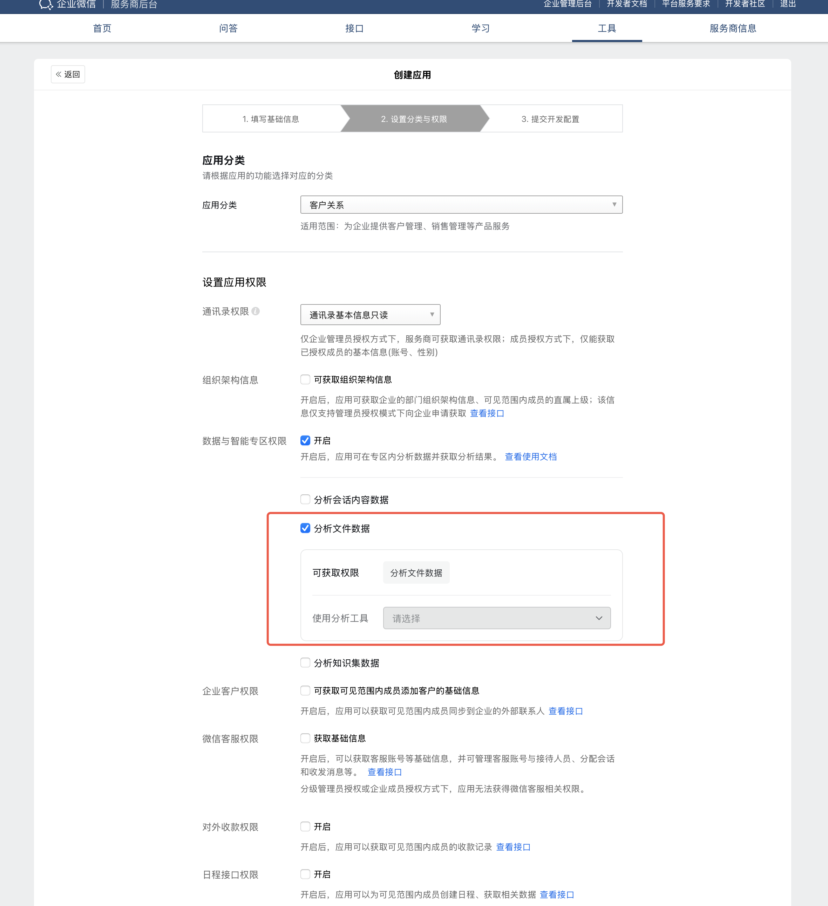Click 企业管理后台 link in top bar
This screenshot has width=828, height=906.
[568, 4]
